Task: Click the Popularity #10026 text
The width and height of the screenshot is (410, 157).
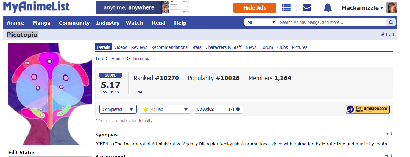Action: pos(214,78)
